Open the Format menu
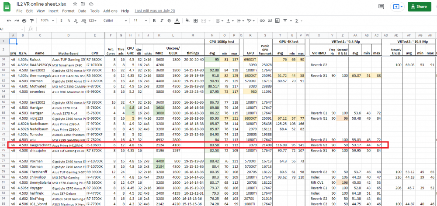 click(x=68, y=10)
